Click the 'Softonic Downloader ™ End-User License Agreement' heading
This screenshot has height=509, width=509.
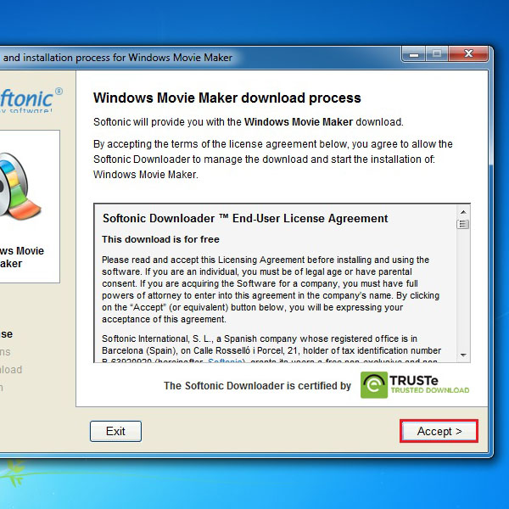point(245,219)
